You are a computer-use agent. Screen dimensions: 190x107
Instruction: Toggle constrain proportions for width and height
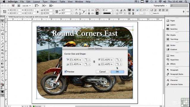click(38, 12)
